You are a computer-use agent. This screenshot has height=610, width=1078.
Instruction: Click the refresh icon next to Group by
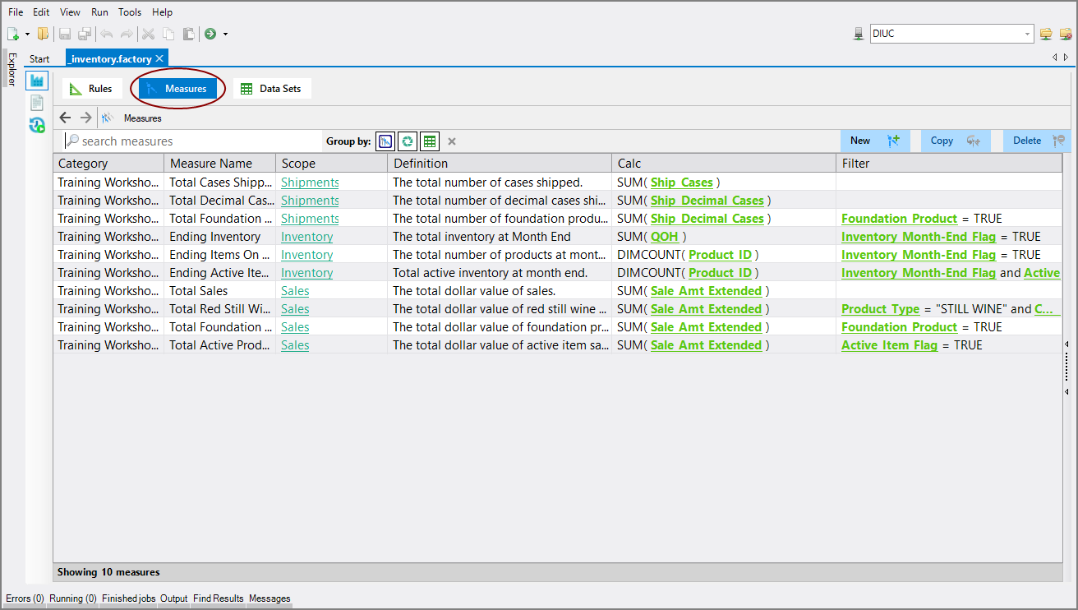[407, 141]
